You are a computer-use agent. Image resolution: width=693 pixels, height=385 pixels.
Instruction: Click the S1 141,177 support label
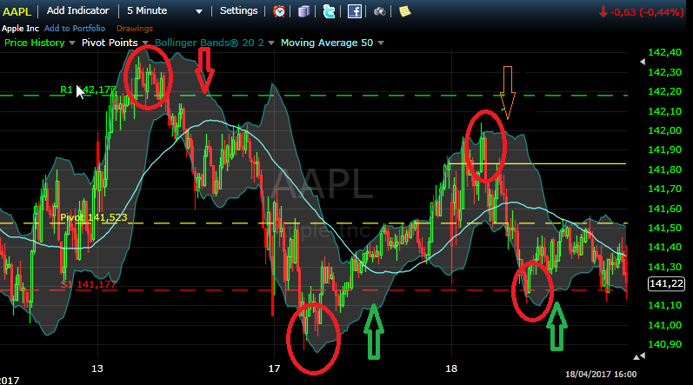[88, 284]
